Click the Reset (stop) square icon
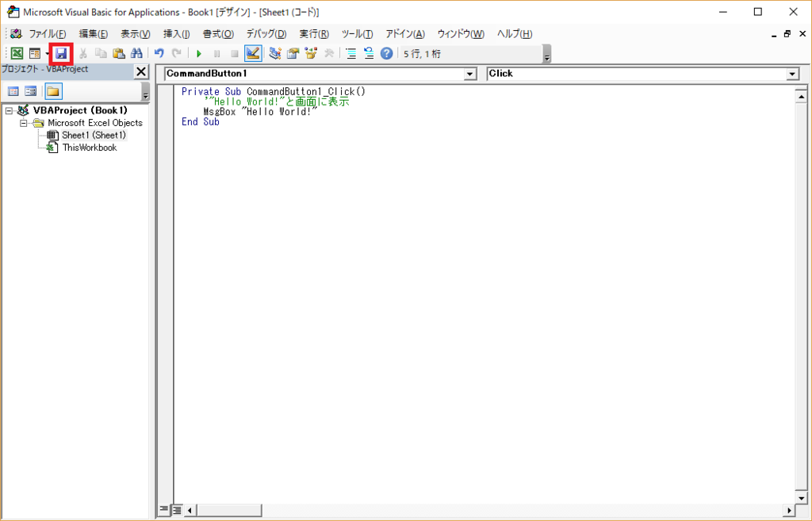Screen dimensions: 812x521 [235, 53]
